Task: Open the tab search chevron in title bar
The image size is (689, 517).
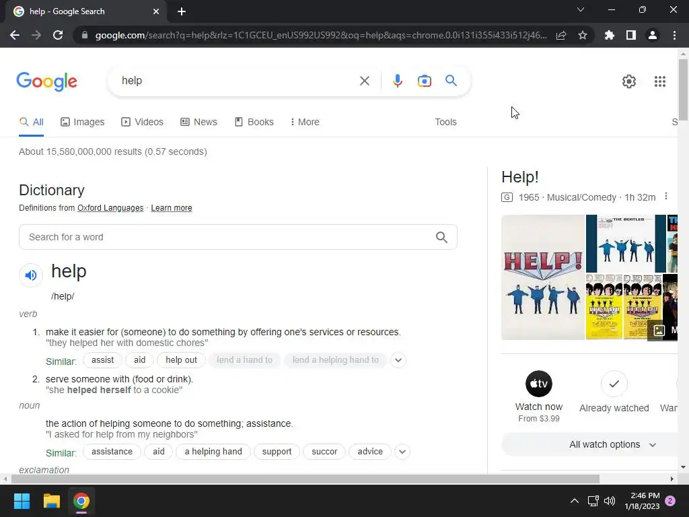Action: pyautogui.click(x=581, y=9)
